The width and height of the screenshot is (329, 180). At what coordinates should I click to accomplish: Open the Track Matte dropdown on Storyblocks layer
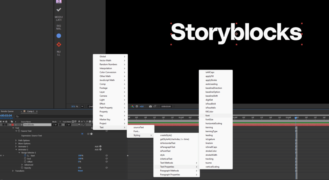pyautogui.click(x=67, y=125)
